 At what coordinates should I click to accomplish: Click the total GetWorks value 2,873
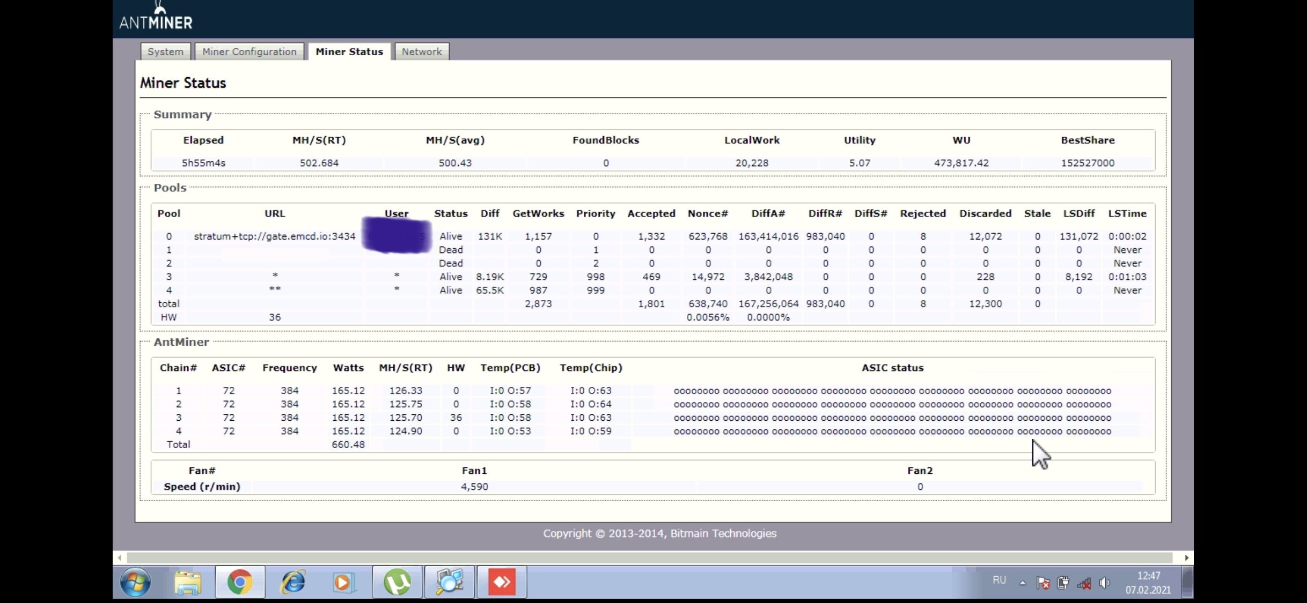click(x=538, y=304)
